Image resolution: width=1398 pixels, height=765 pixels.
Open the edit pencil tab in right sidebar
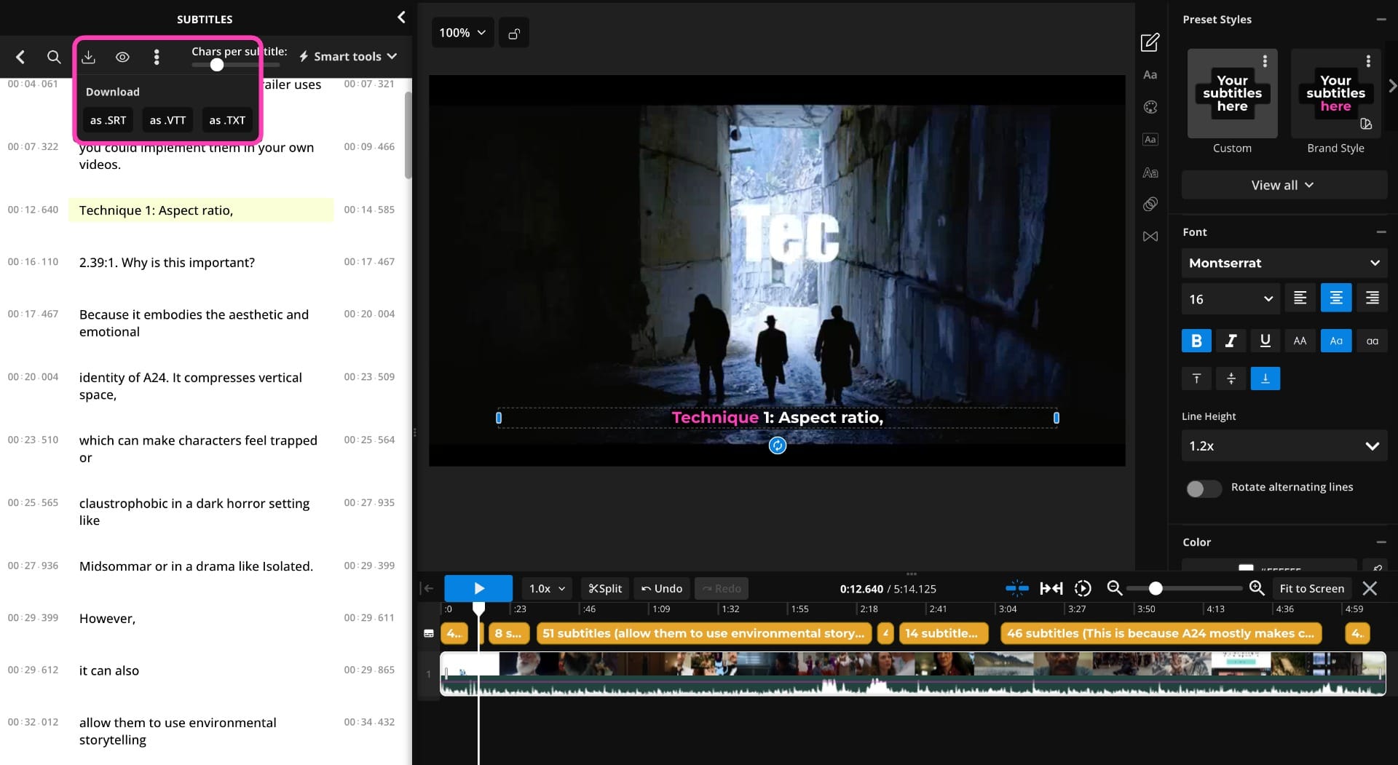pos(1150,42)
